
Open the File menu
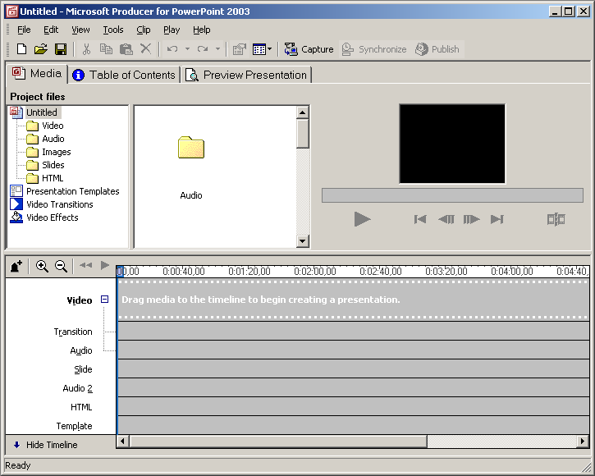click(x=24, y=30)
